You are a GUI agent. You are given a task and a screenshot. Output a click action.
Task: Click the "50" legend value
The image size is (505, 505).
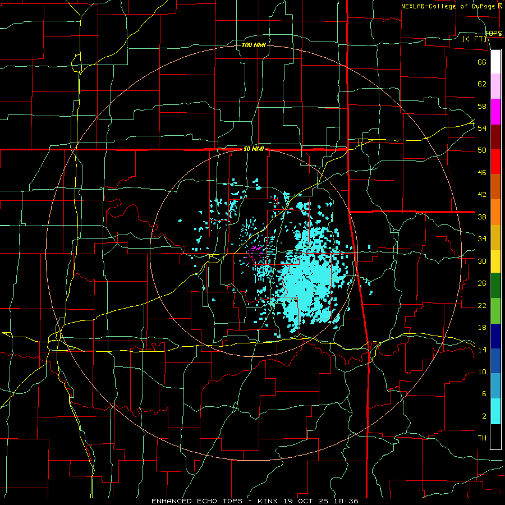(x=482, y=150)
